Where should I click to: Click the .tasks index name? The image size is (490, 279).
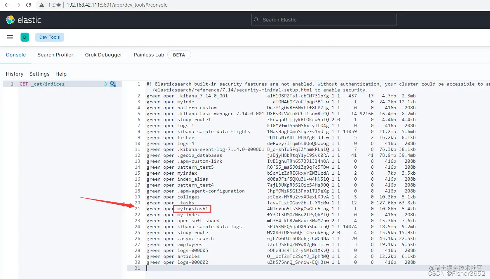click(186, 203)
